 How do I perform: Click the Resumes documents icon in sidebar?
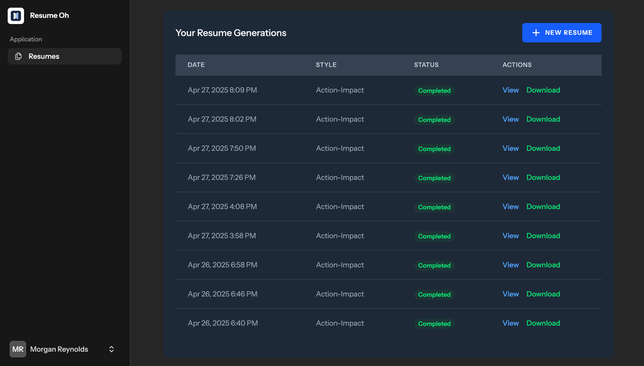coord(18,56)
